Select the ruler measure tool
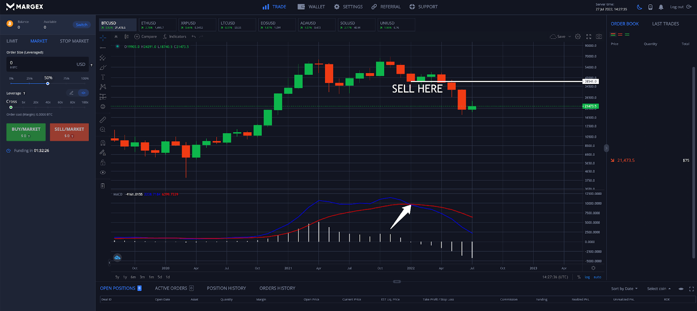This screenshot has width=697, height=311. point(103,120)
